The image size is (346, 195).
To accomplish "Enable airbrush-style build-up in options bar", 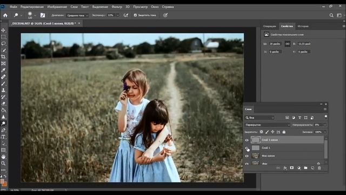I will (126, 15).
